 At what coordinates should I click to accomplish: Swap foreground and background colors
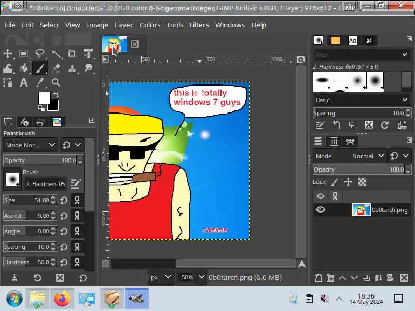click(56, 95)
